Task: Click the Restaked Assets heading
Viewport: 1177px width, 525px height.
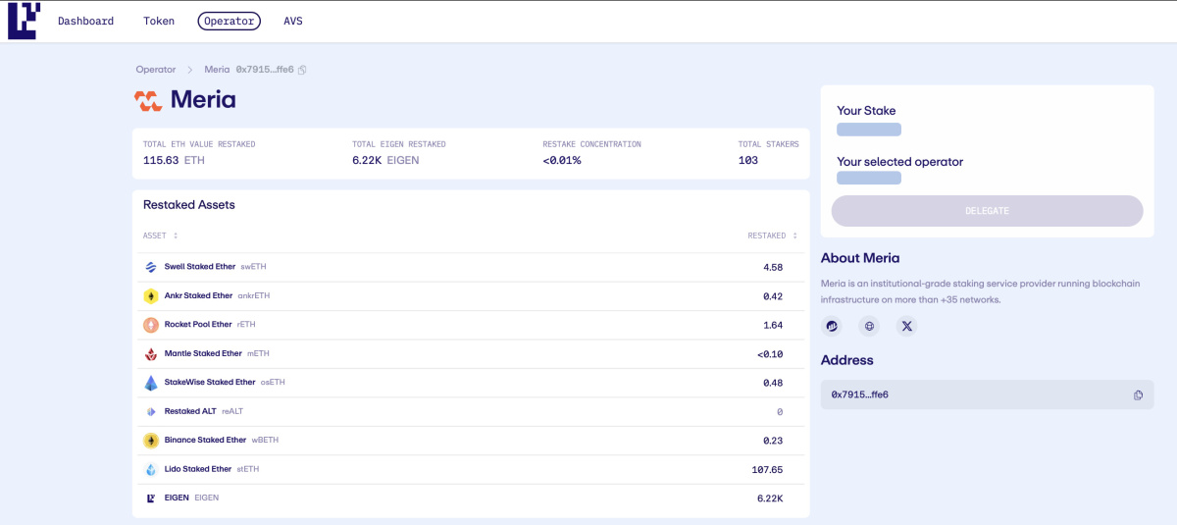Action: point(189,205)
